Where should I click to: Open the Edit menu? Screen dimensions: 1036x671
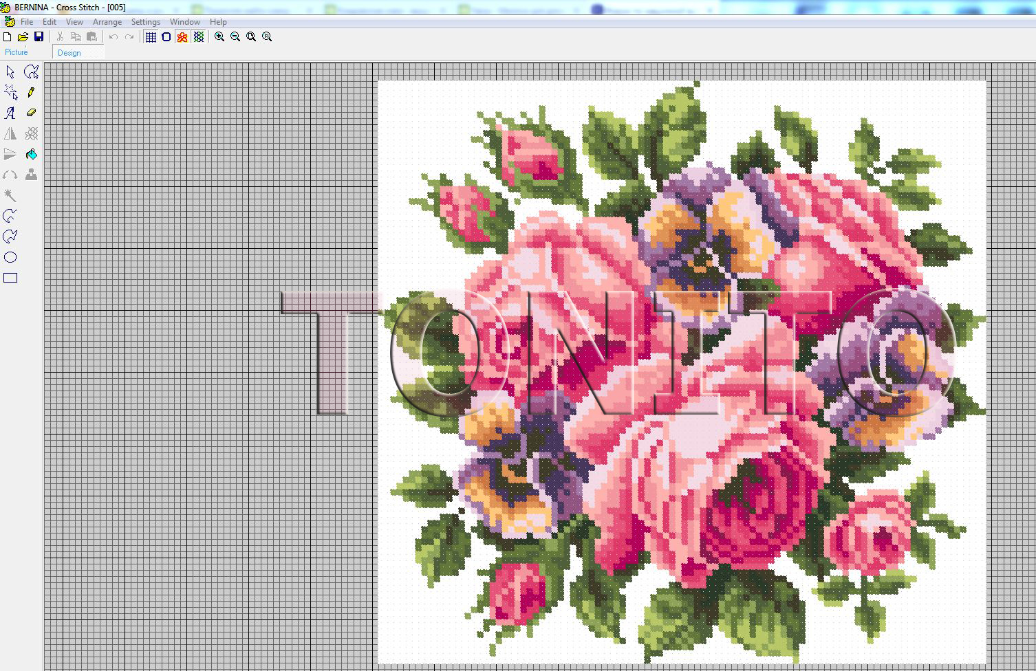pyautogui.click(x=50, y=22)
